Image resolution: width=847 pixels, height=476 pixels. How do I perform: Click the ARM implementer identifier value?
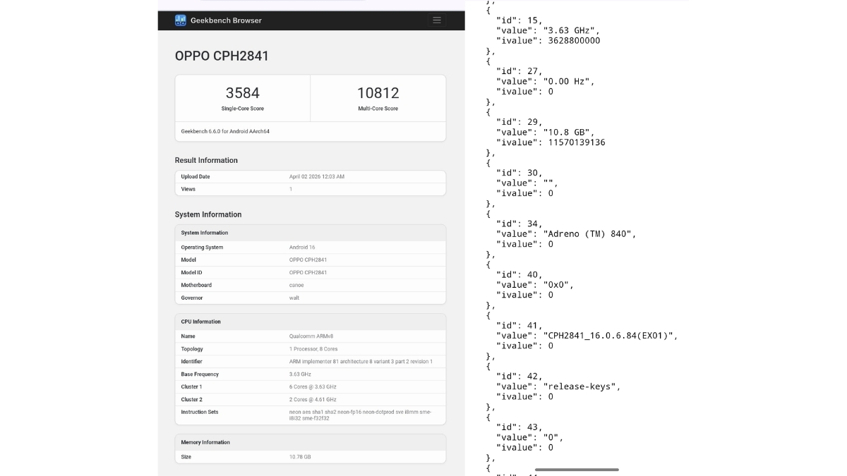[361, 362]
